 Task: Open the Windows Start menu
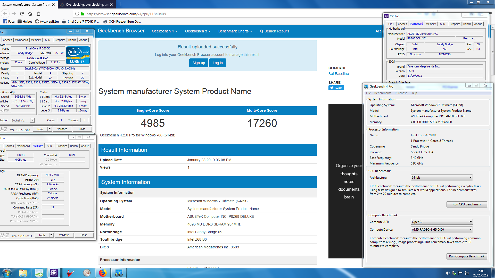[x=7, y=273]
